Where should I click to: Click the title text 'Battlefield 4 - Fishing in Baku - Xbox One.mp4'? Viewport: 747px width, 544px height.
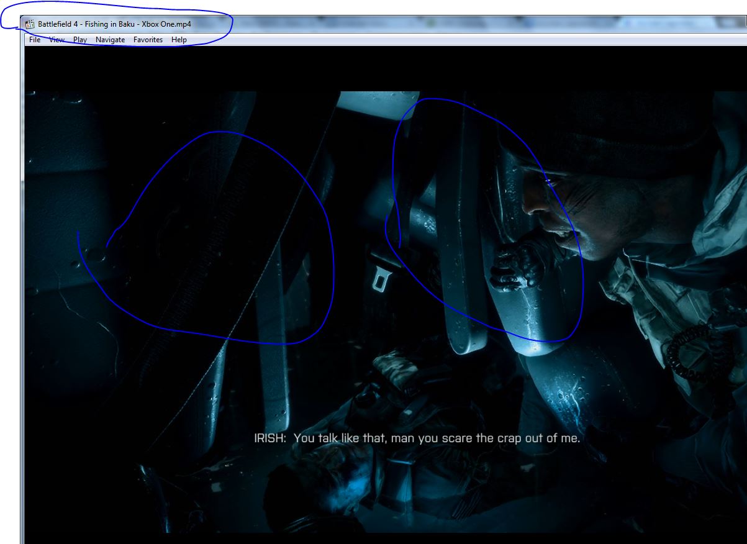pos(114,24)
